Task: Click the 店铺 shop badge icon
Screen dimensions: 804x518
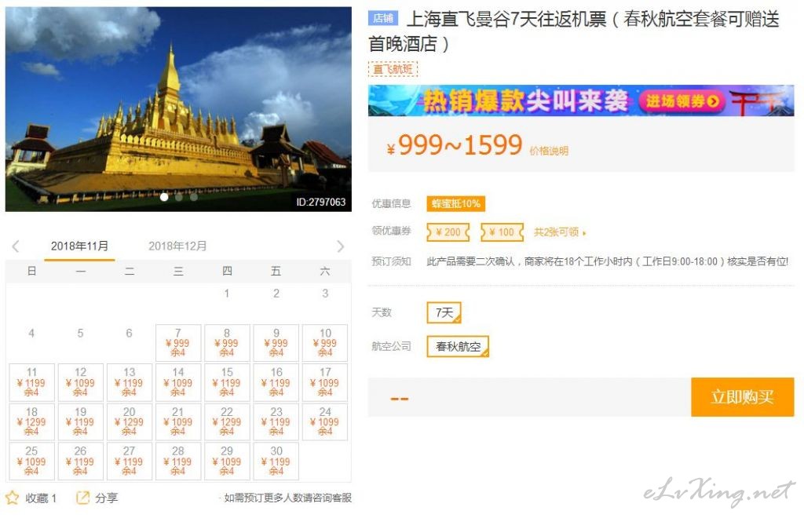Action: pyautogui.click(x=383, y=19)
